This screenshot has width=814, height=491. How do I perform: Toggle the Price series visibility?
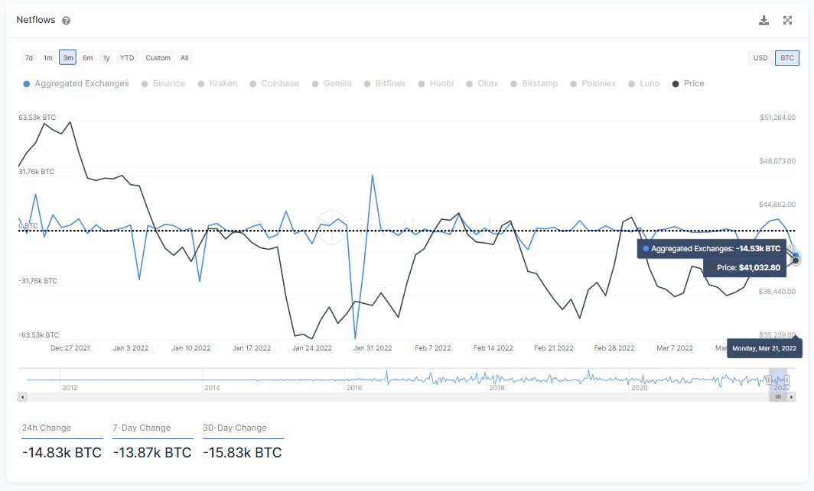coord(689,83)
